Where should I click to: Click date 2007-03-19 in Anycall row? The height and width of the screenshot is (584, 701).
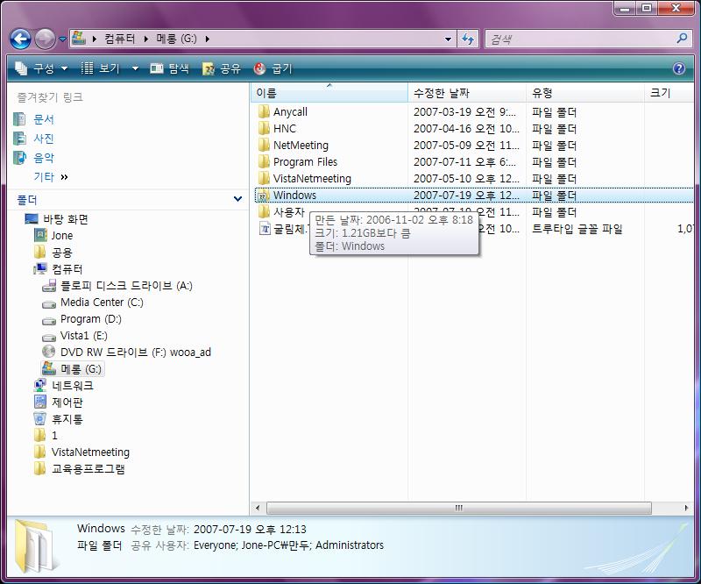click(464, 112)
